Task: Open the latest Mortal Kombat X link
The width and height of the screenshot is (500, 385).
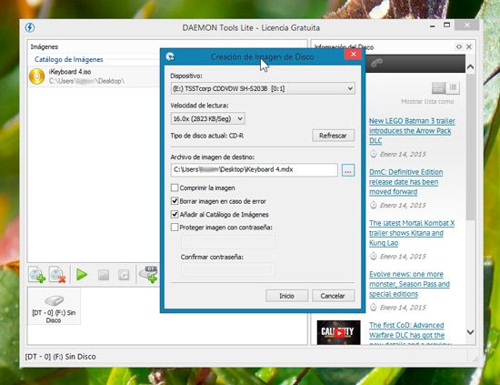Action: click(x=412, y=233)
